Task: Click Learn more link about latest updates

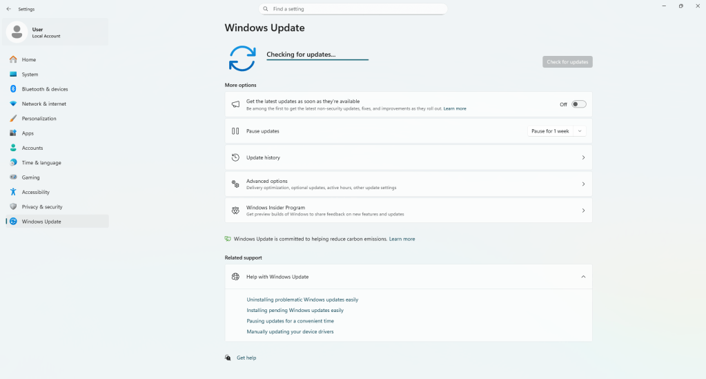Action: [455, 108]
